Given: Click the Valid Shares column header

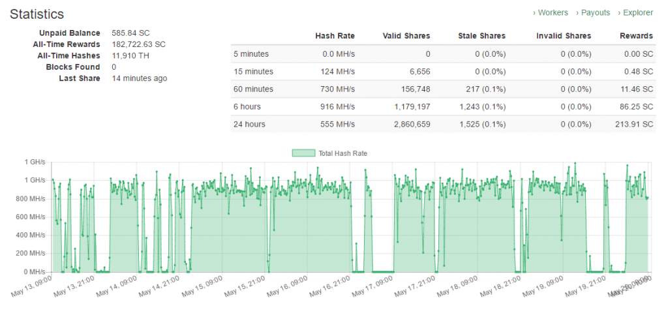Looking at the screenshot, I should (406, 36).
